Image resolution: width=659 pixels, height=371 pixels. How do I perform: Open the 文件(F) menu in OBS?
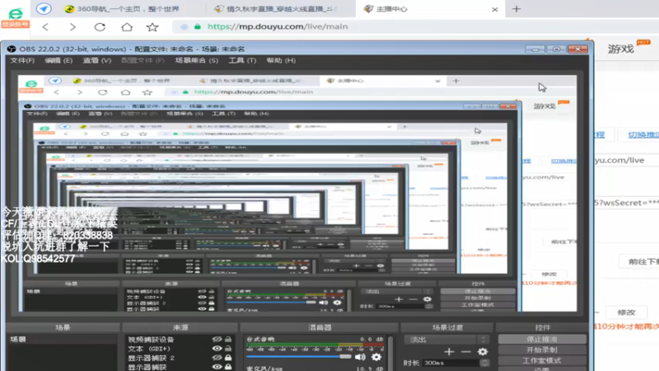point(22,60)
